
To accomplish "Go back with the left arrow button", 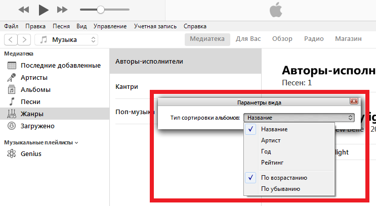I will 11,39.
